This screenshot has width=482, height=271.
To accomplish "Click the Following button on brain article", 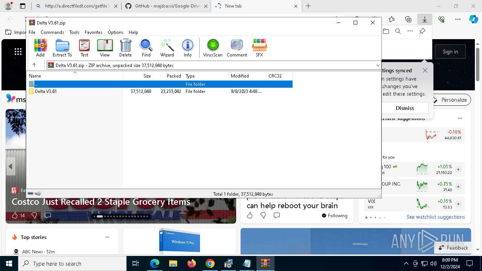I will tap(334, 216).
